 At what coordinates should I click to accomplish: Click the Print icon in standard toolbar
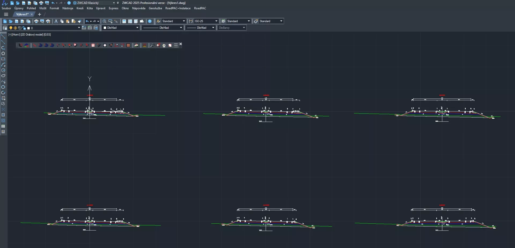coord(36,21)
